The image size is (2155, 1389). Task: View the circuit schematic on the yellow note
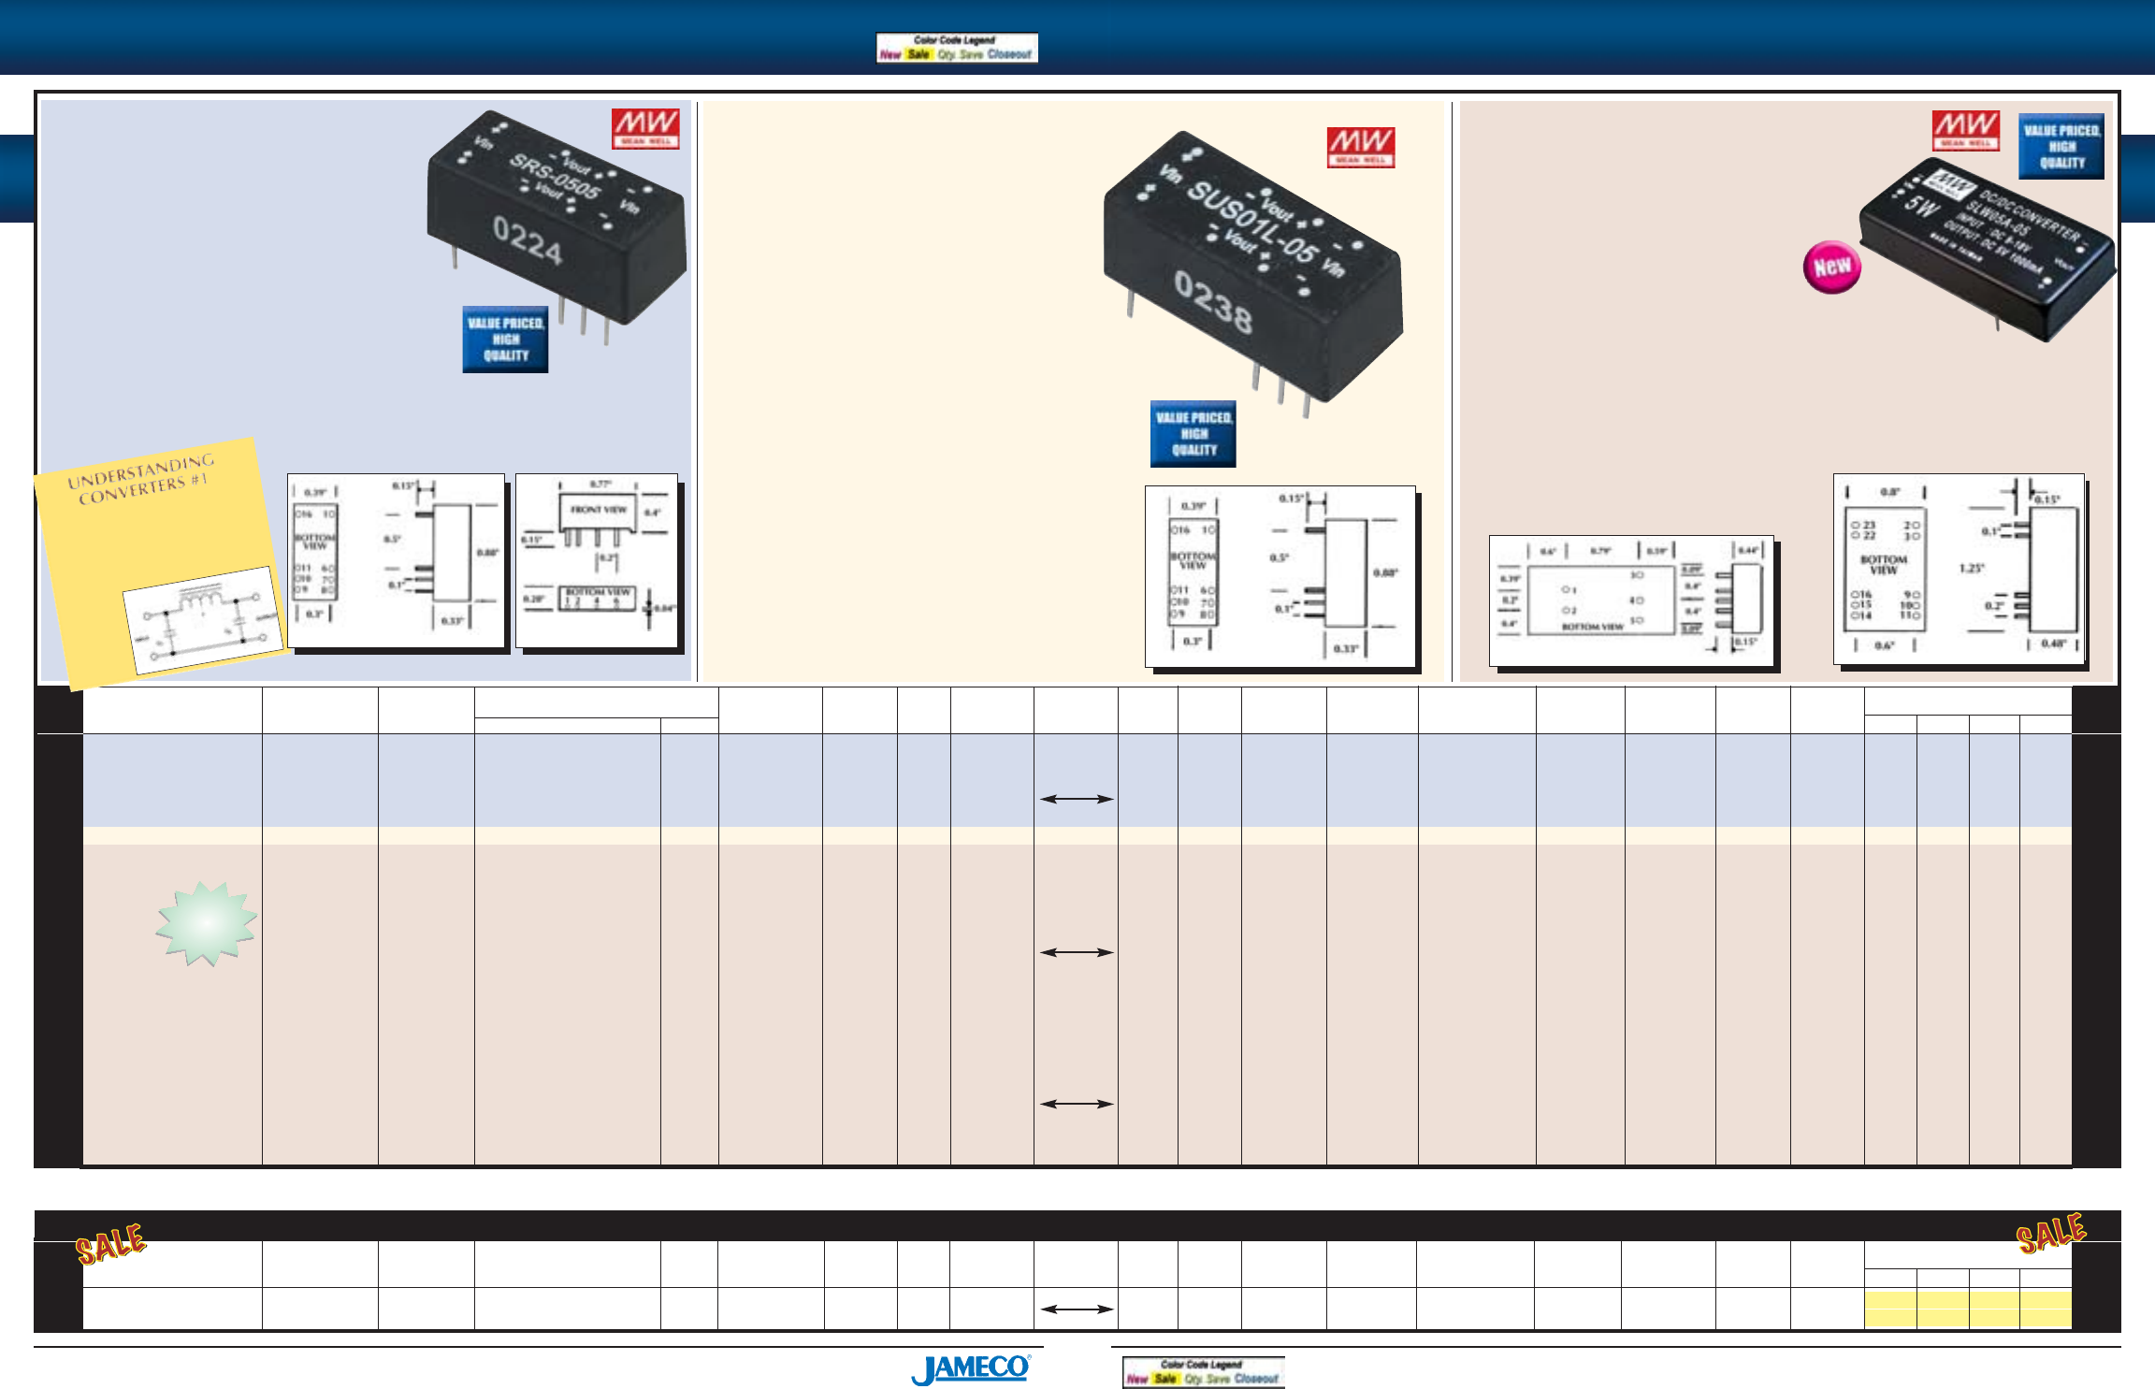pos(203,621)
